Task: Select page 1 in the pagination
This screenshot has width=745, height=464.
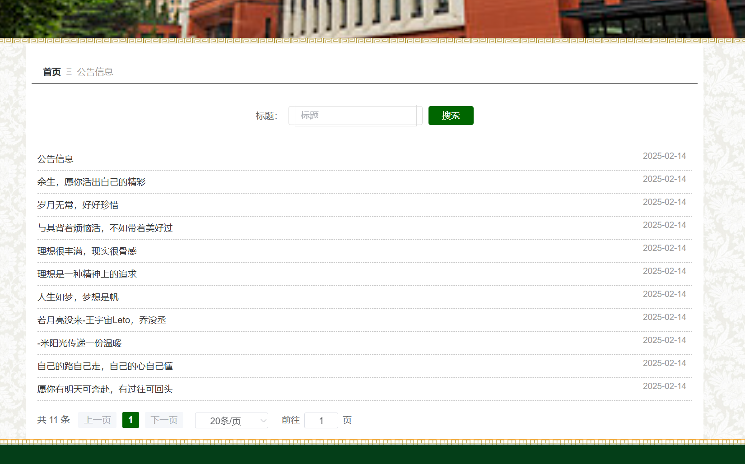Action: (x=130, y=420)
